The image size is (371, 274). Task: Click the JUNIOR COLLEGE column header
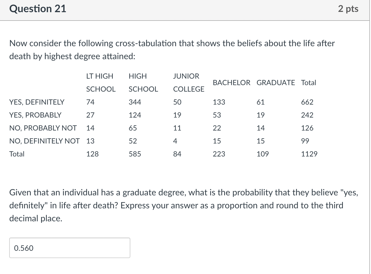[189, 83]
